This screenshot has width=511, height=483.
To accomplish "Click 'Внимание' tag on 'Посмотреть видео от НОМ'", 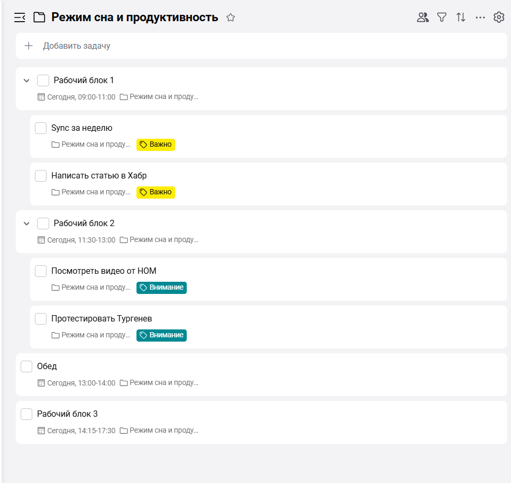I will 161,288.
